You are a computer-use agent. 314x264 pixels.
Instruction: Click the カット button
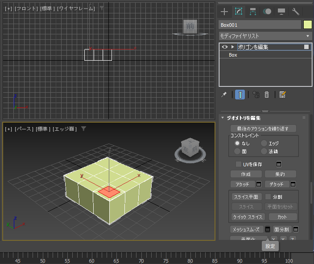[x=283, y=217]
